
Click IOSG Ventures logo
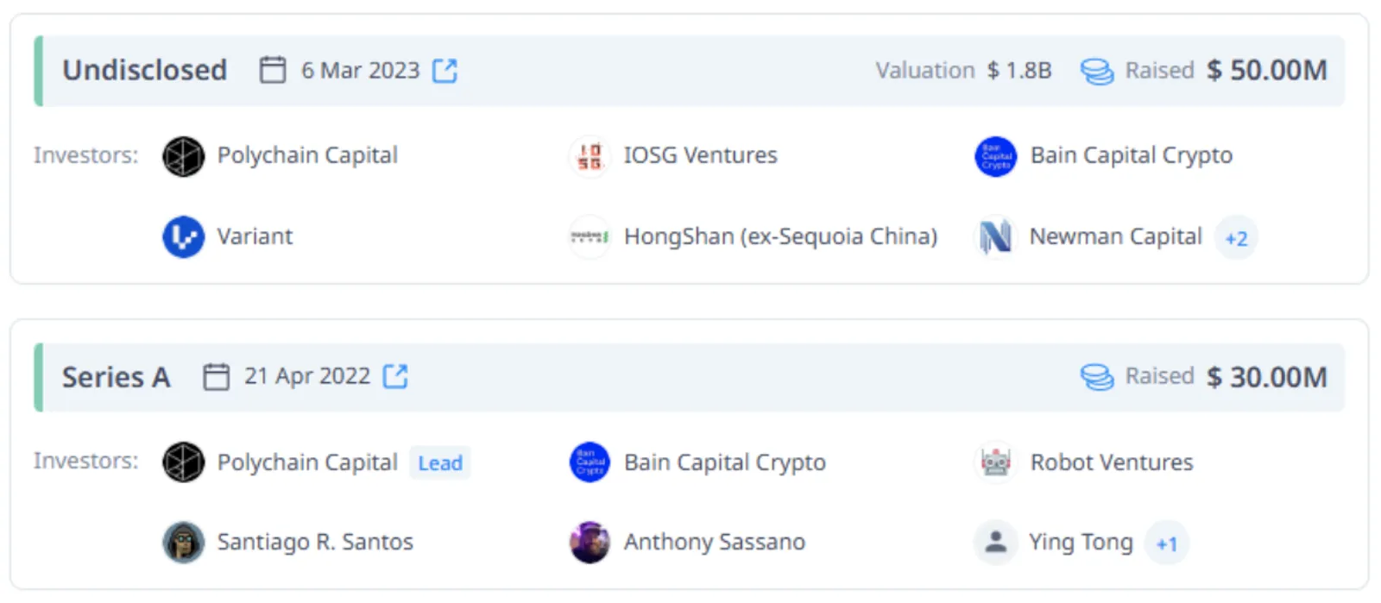590,156
